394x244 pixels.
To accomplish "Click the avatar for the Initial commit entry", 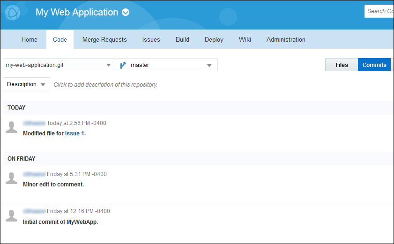I will [x=12, y=215].
